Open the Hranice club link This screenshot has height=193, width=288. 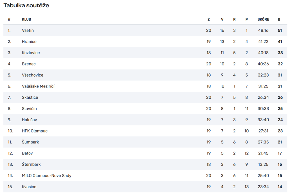(x=29, y=42)
